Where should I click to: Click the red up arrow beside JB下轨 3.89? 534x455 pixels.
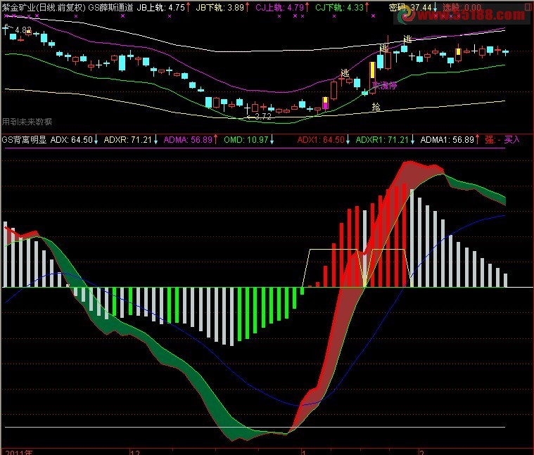coord(247,7)
